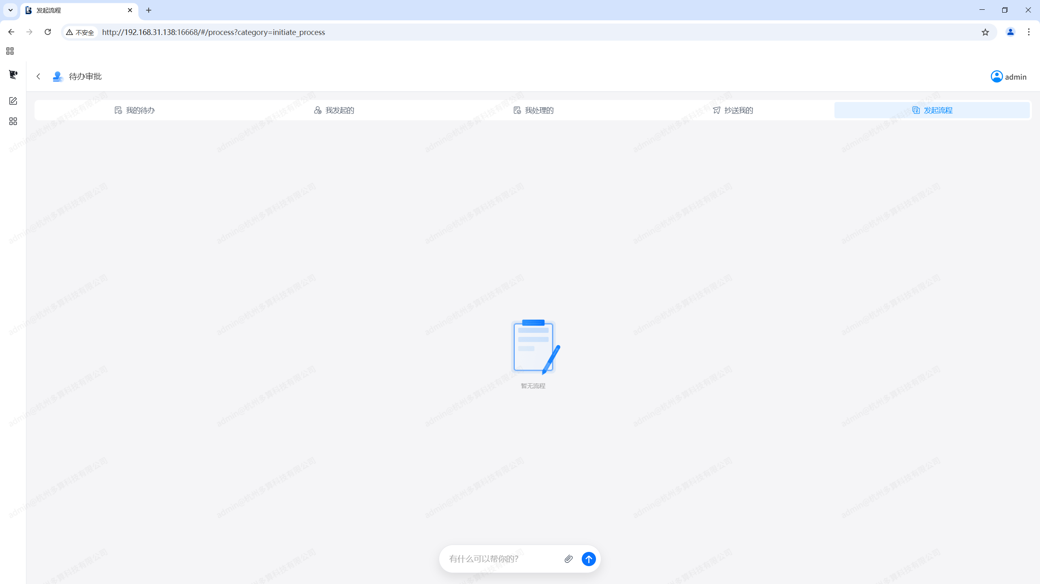The image size is (1040, 584).
Task: Reload the page
Action: click(x=48, y=32)
